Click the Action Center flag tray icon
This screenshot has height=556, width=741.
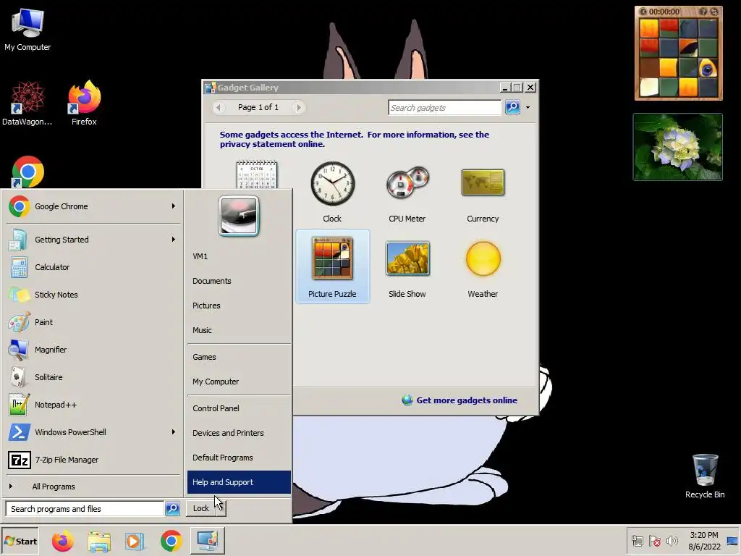[654, 541]
